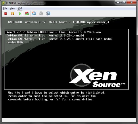Viewport: 138px width, 124px height.
Task: Click the vSphere icon in title bar
Action: point(3,3)
